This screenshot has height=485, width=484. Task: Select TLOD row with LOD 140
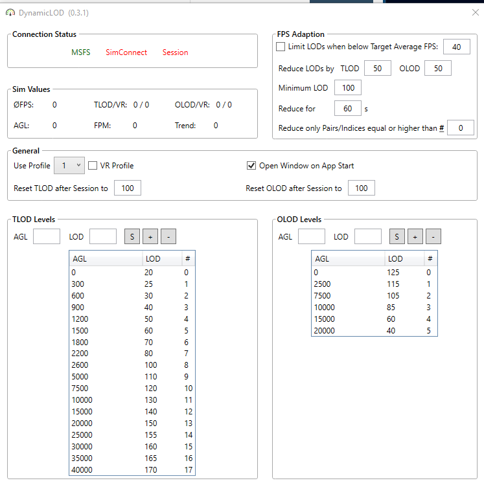(x=132, y=411)
